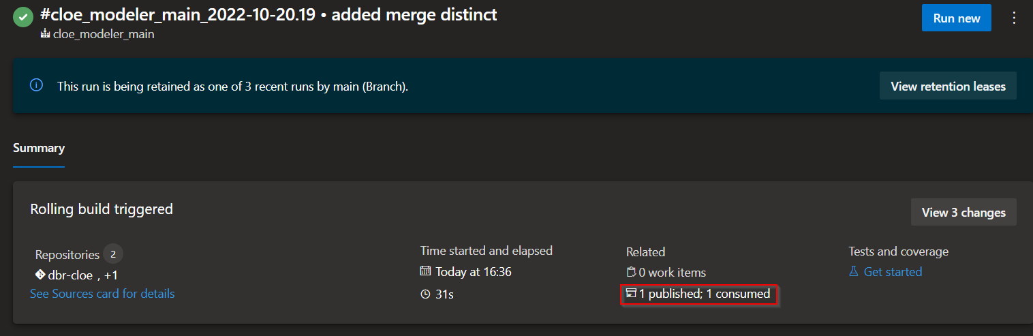
Task: Click the dbr-cloe repository git icon
Action: click(40, 275)
